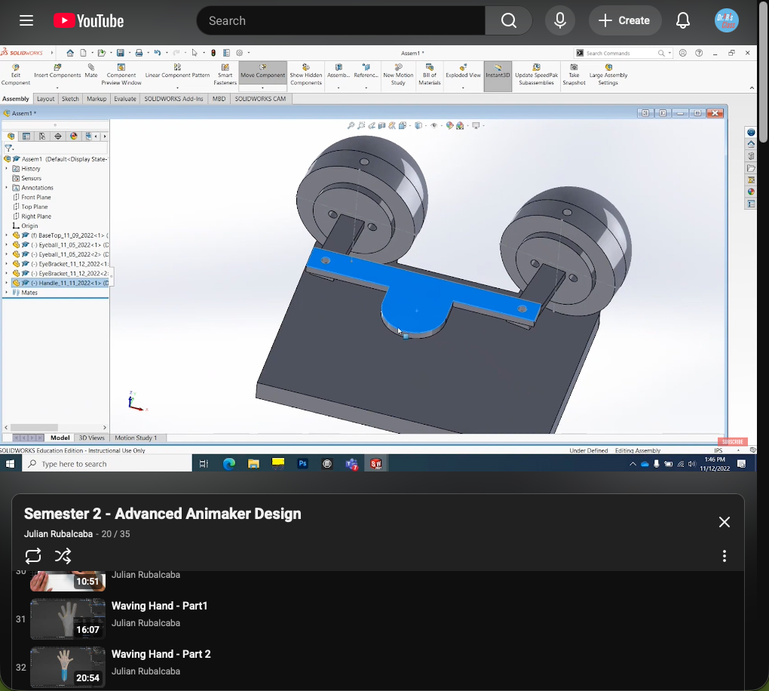Image resolution: width=769 pixels, height=691 pixels.
Task: Click the SolidWorks Home icon
Action: (x=70, y=53)
